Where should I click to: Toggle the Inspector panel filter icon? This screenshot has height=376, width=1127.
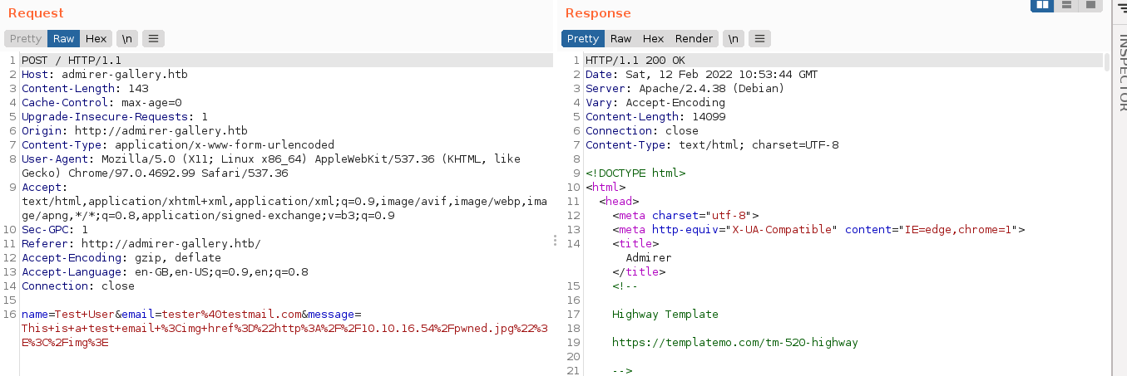coord(1120,8)
